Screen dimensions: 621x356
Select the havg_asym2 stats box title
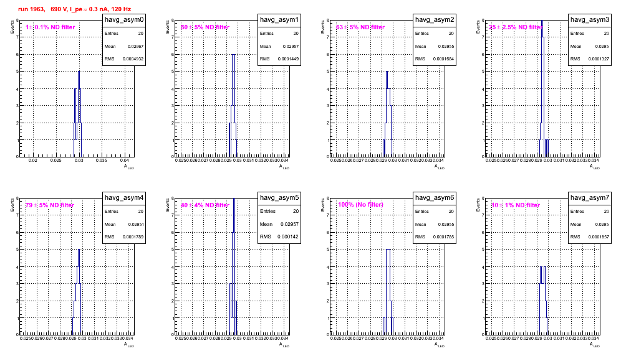[435, 20]
